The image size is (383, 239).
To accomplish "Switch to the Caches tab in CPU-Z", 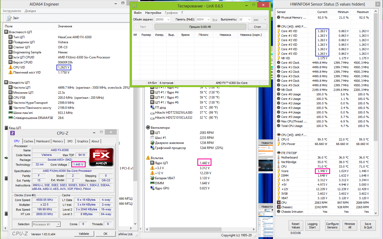I will [28, 141].
